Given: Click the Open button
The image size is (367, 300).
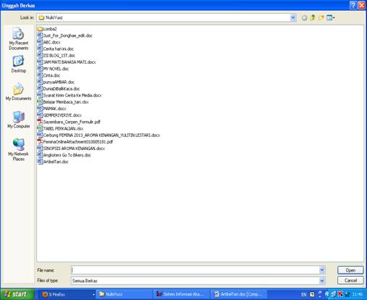Looking at the screenshot, I should (350, 270).
